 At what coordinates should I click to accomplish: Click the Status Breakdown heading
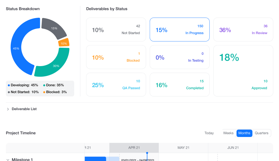click(23, 9)
